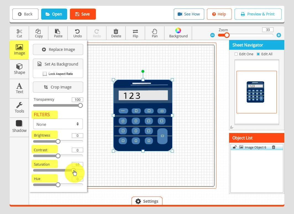
Task: Select the Cut scissors tool
Action: click(x=19, y=33)
